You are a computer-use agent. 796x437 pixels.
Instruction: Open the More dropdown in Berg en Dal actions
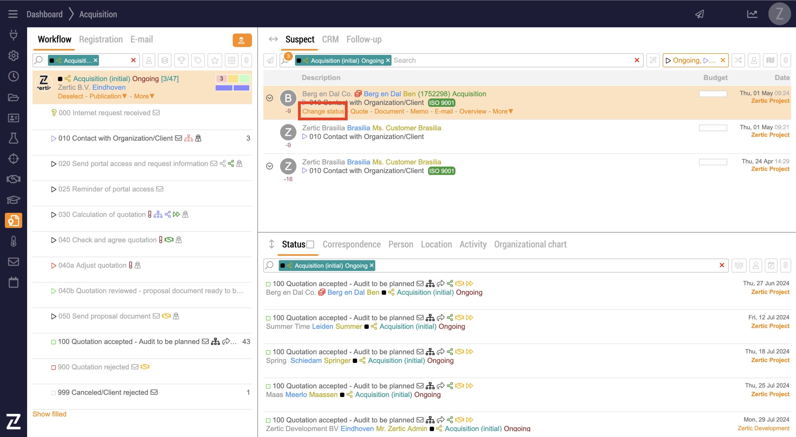pyautogui.click(x=502, y=111)
